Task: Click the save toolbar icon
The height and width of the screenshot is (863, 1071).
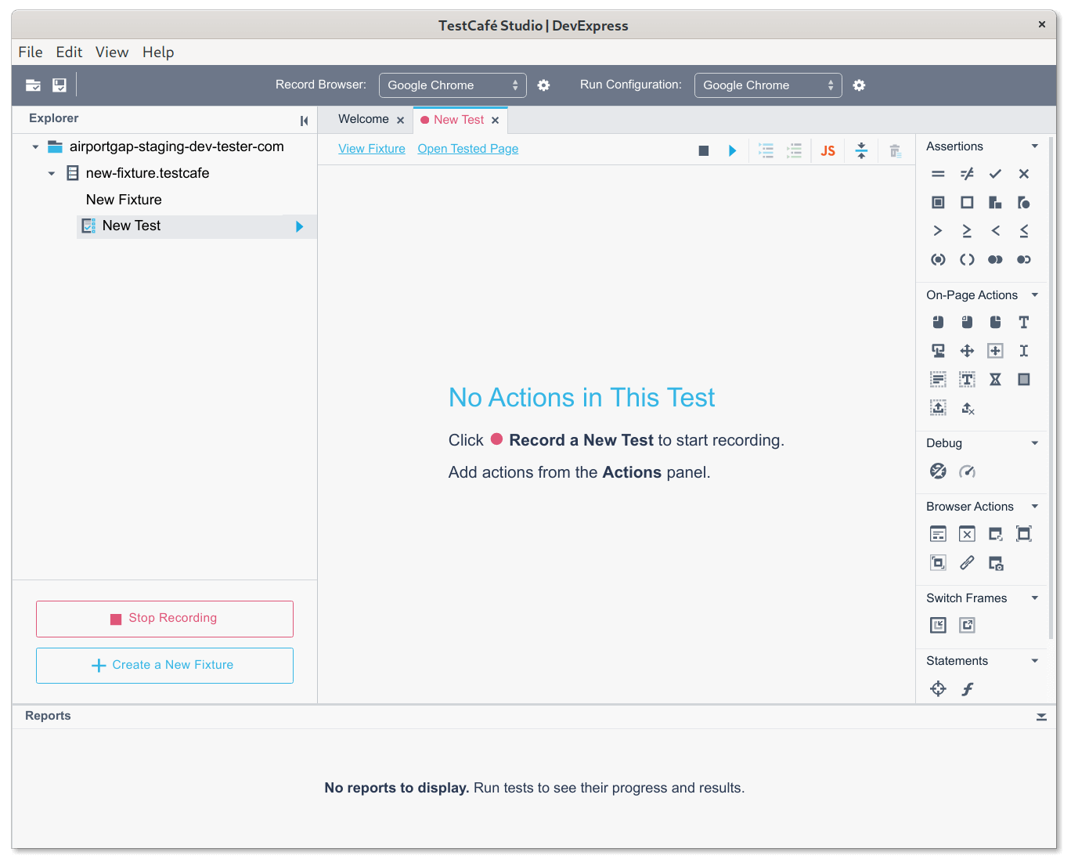Action: pyautogui.click(x=59, y=85)
